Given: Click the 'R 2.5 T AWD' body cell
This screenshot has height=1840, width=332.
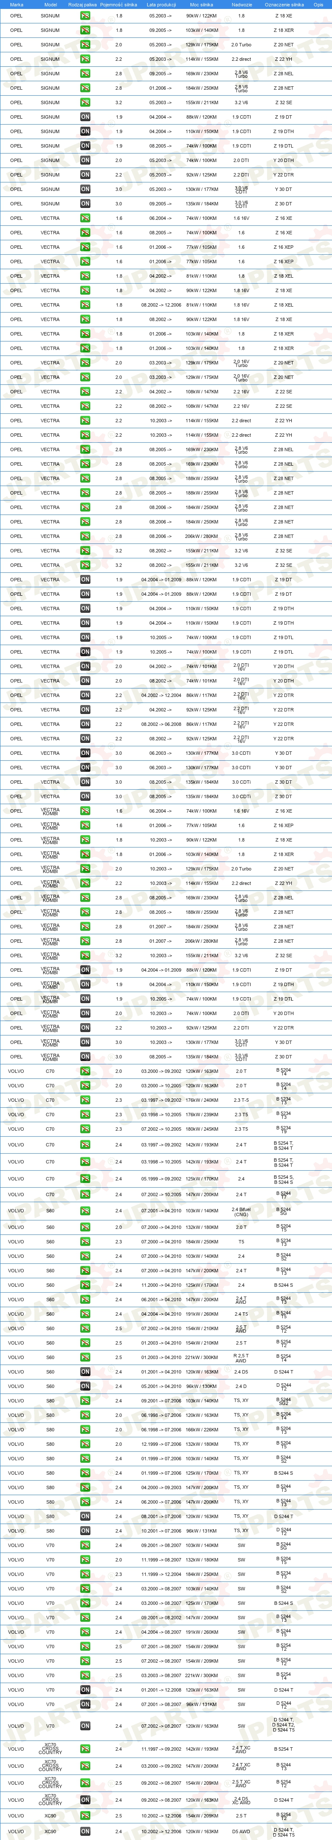Looking at the screenshot, I should 242,1358.
